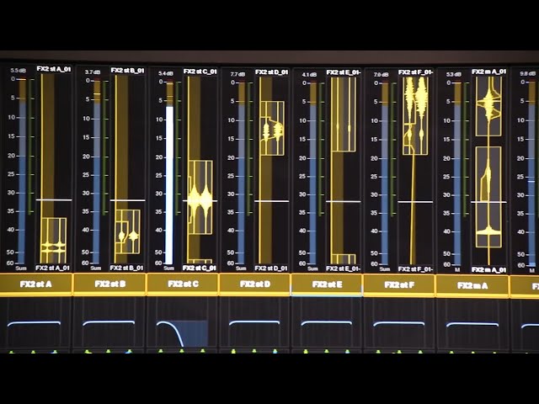Select the FX2 st D channel button
The image size is (539, 404).
(254, 284)
